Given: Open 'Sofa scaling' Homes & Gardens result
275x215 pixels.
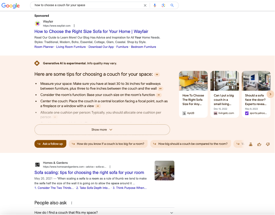Looking at the screenshot, I should click(x=89, y=173).
